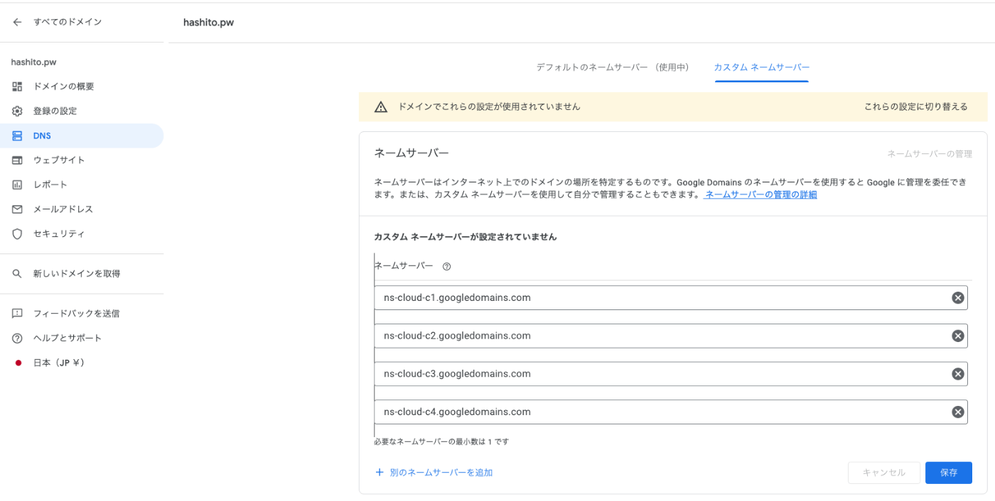Click the セキュリティ shield icon
The height and width of the screenshot is (501, 995).
17,233
